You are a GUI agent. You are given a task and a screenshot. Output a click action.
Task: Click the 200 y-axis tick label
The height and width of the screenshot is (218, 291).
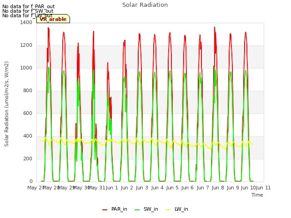tap(28, 159)
